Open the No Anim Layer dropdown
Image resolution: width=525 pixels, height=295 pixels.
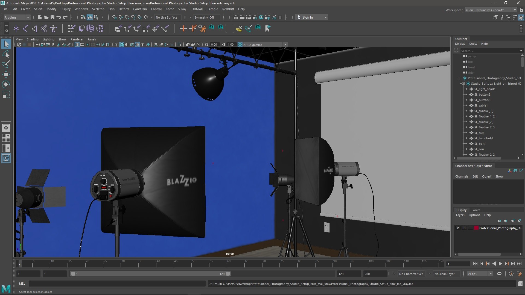[446, 274]
